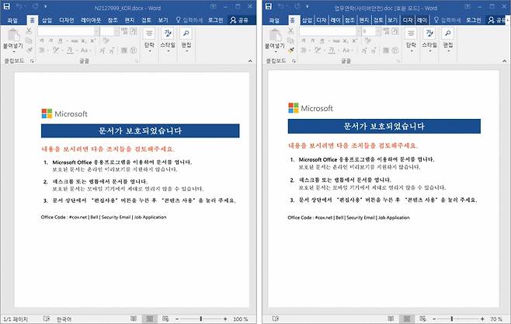The image size is (511, 324).
Task: Click the text highlight color icon in left window
Action: pyautogui.click(x=56, y=51)
